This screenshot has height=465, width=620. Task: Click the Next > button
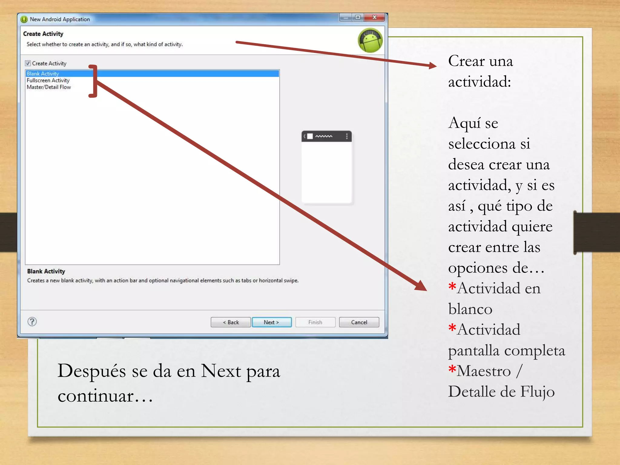tap(272, 322)
